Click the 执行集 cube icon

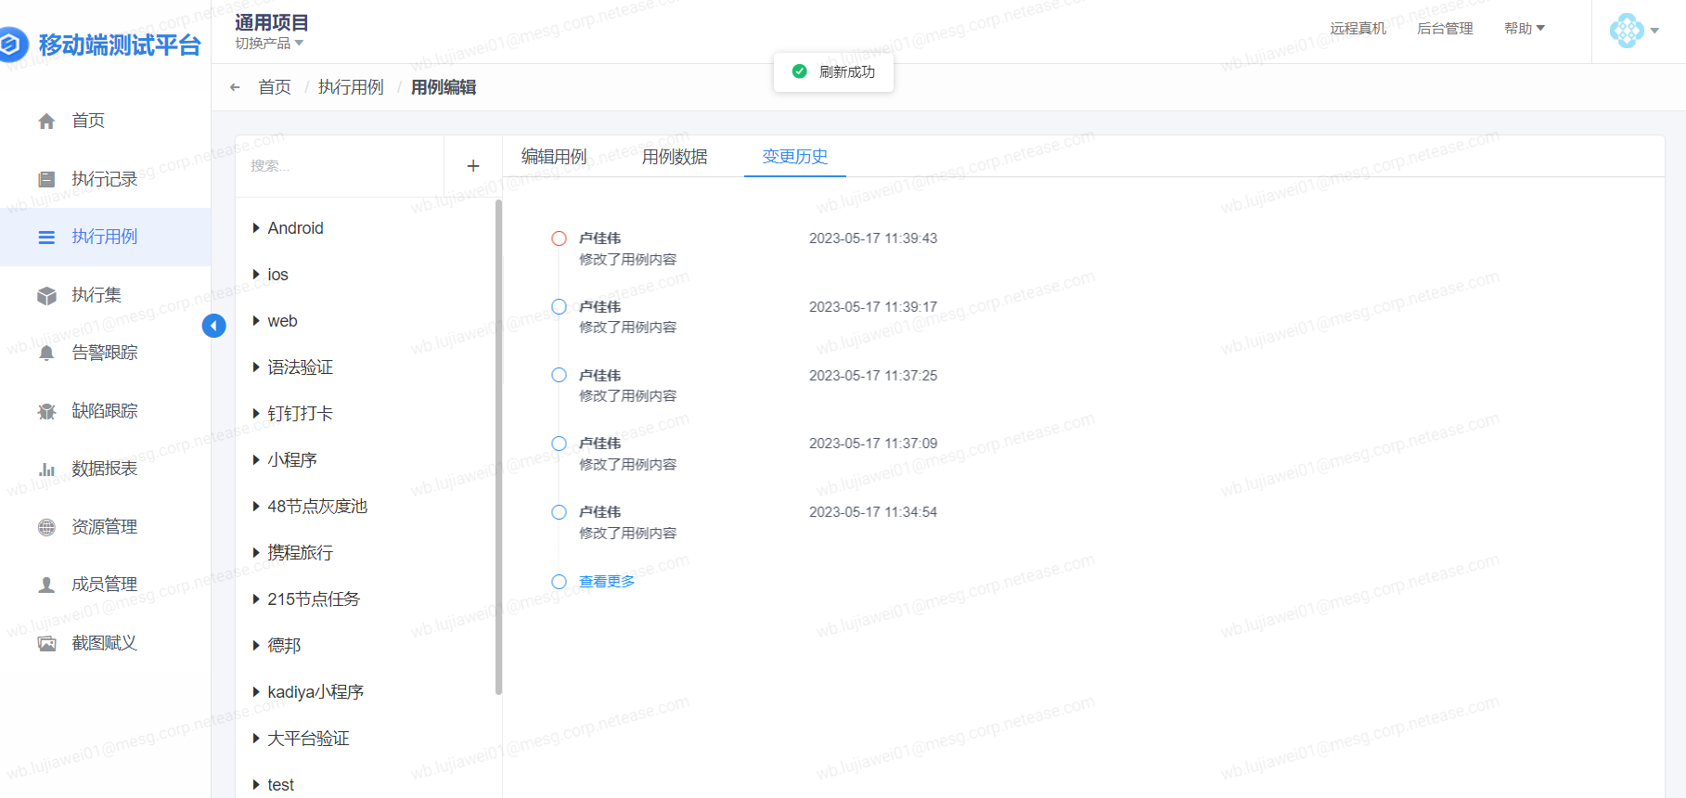(46, 296)
